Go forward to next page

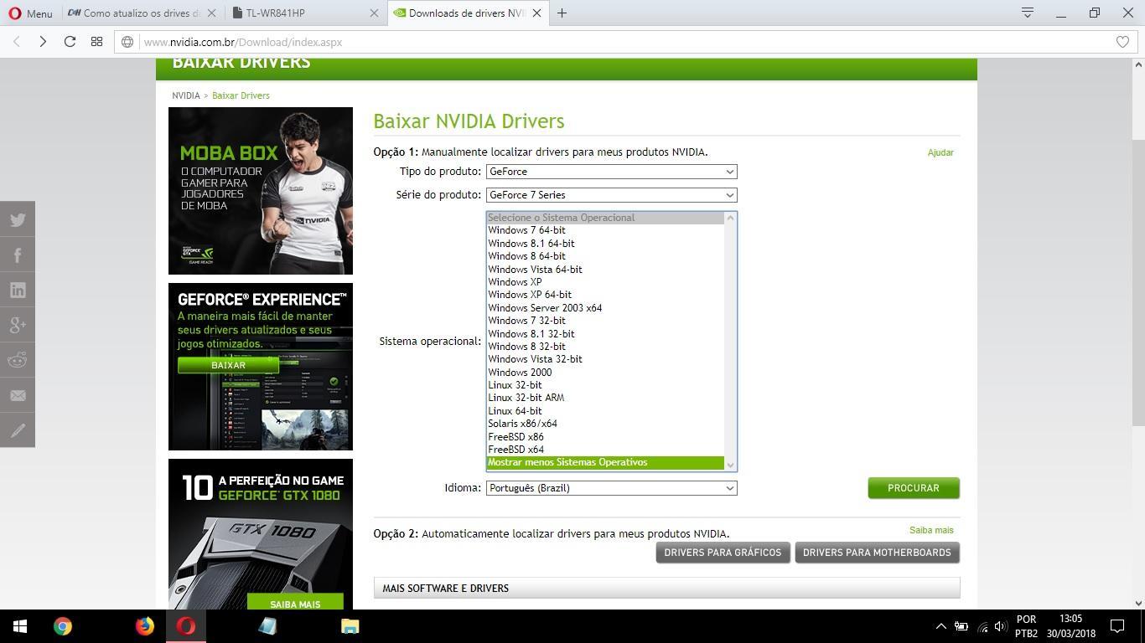click(x=43, y=42)
